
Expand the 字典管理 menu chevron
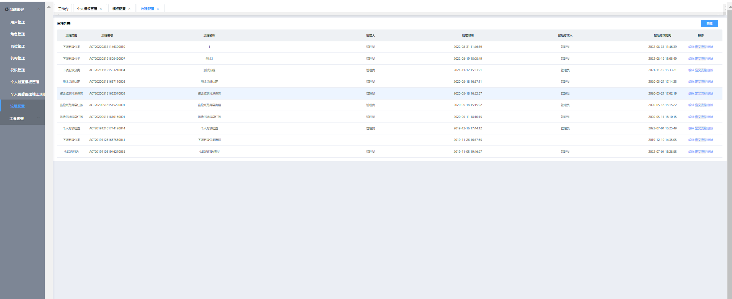pyautogui.click(x=38, y=118)
